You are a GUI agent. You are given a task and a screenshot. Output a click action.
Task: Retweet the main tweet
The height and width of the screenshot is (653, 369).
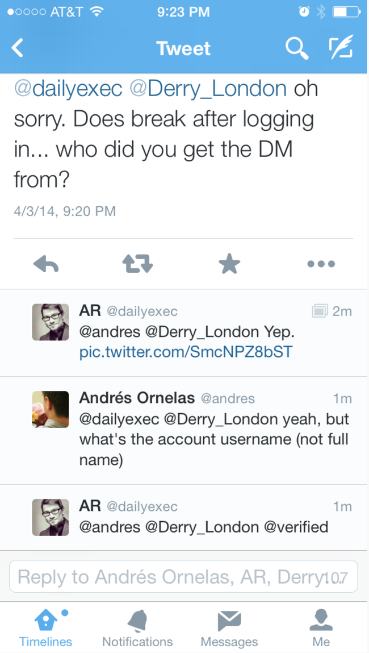137,264
